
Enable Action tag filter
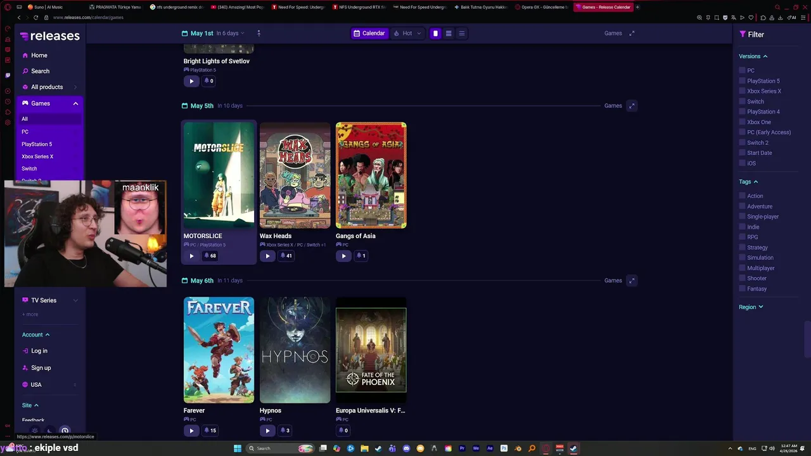[x=742, y=196]
